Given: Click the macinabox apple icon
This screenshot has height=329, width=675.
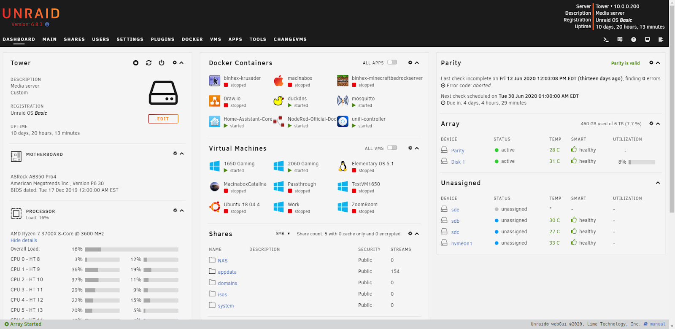Looking at the screenshot, I should tap(279, 80).
